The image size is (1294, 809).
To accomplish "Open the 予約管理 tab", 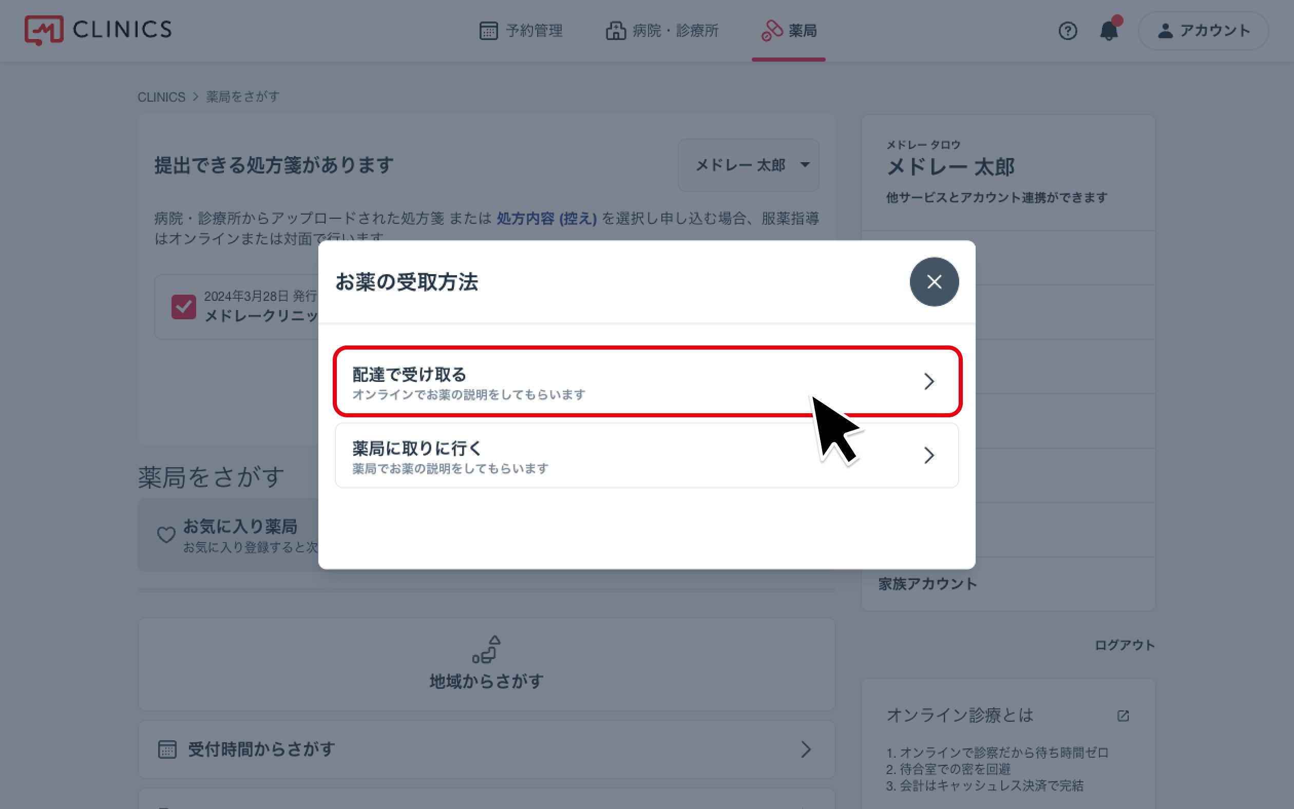I will (520, 30).
